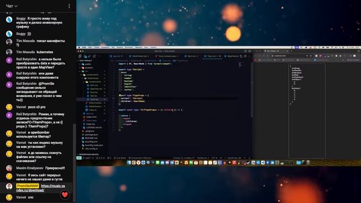Switch to the DataViewer.tsx editor tab
The height and width of the screenshot is (203, 361).
point(139,56)
